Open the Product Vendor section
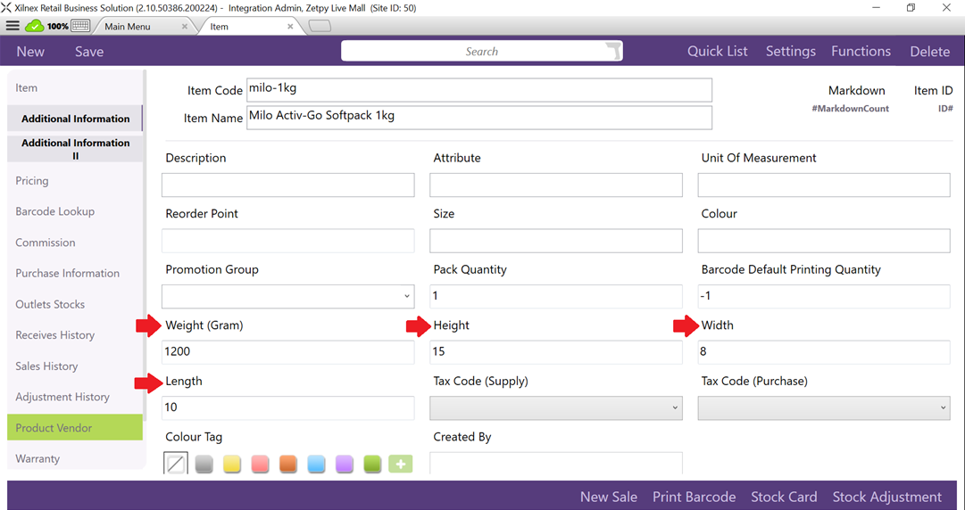965x510 pixels. (75, 428)
